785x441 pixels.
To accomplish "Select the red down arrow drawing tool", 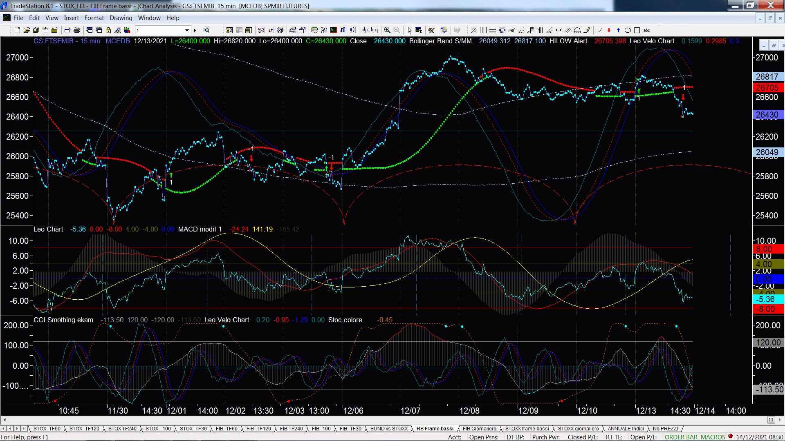I will tap(609, 30).
